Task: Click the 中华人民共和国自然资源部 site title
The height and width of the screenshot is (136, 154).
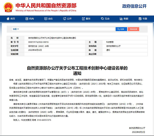Action: (x=46, y=5)
